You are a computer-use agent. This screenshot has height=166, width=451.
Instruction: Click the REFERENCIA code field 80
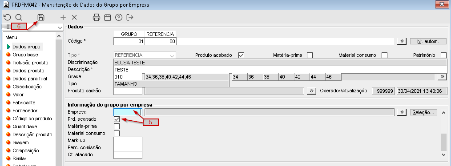tap(161, 41)
